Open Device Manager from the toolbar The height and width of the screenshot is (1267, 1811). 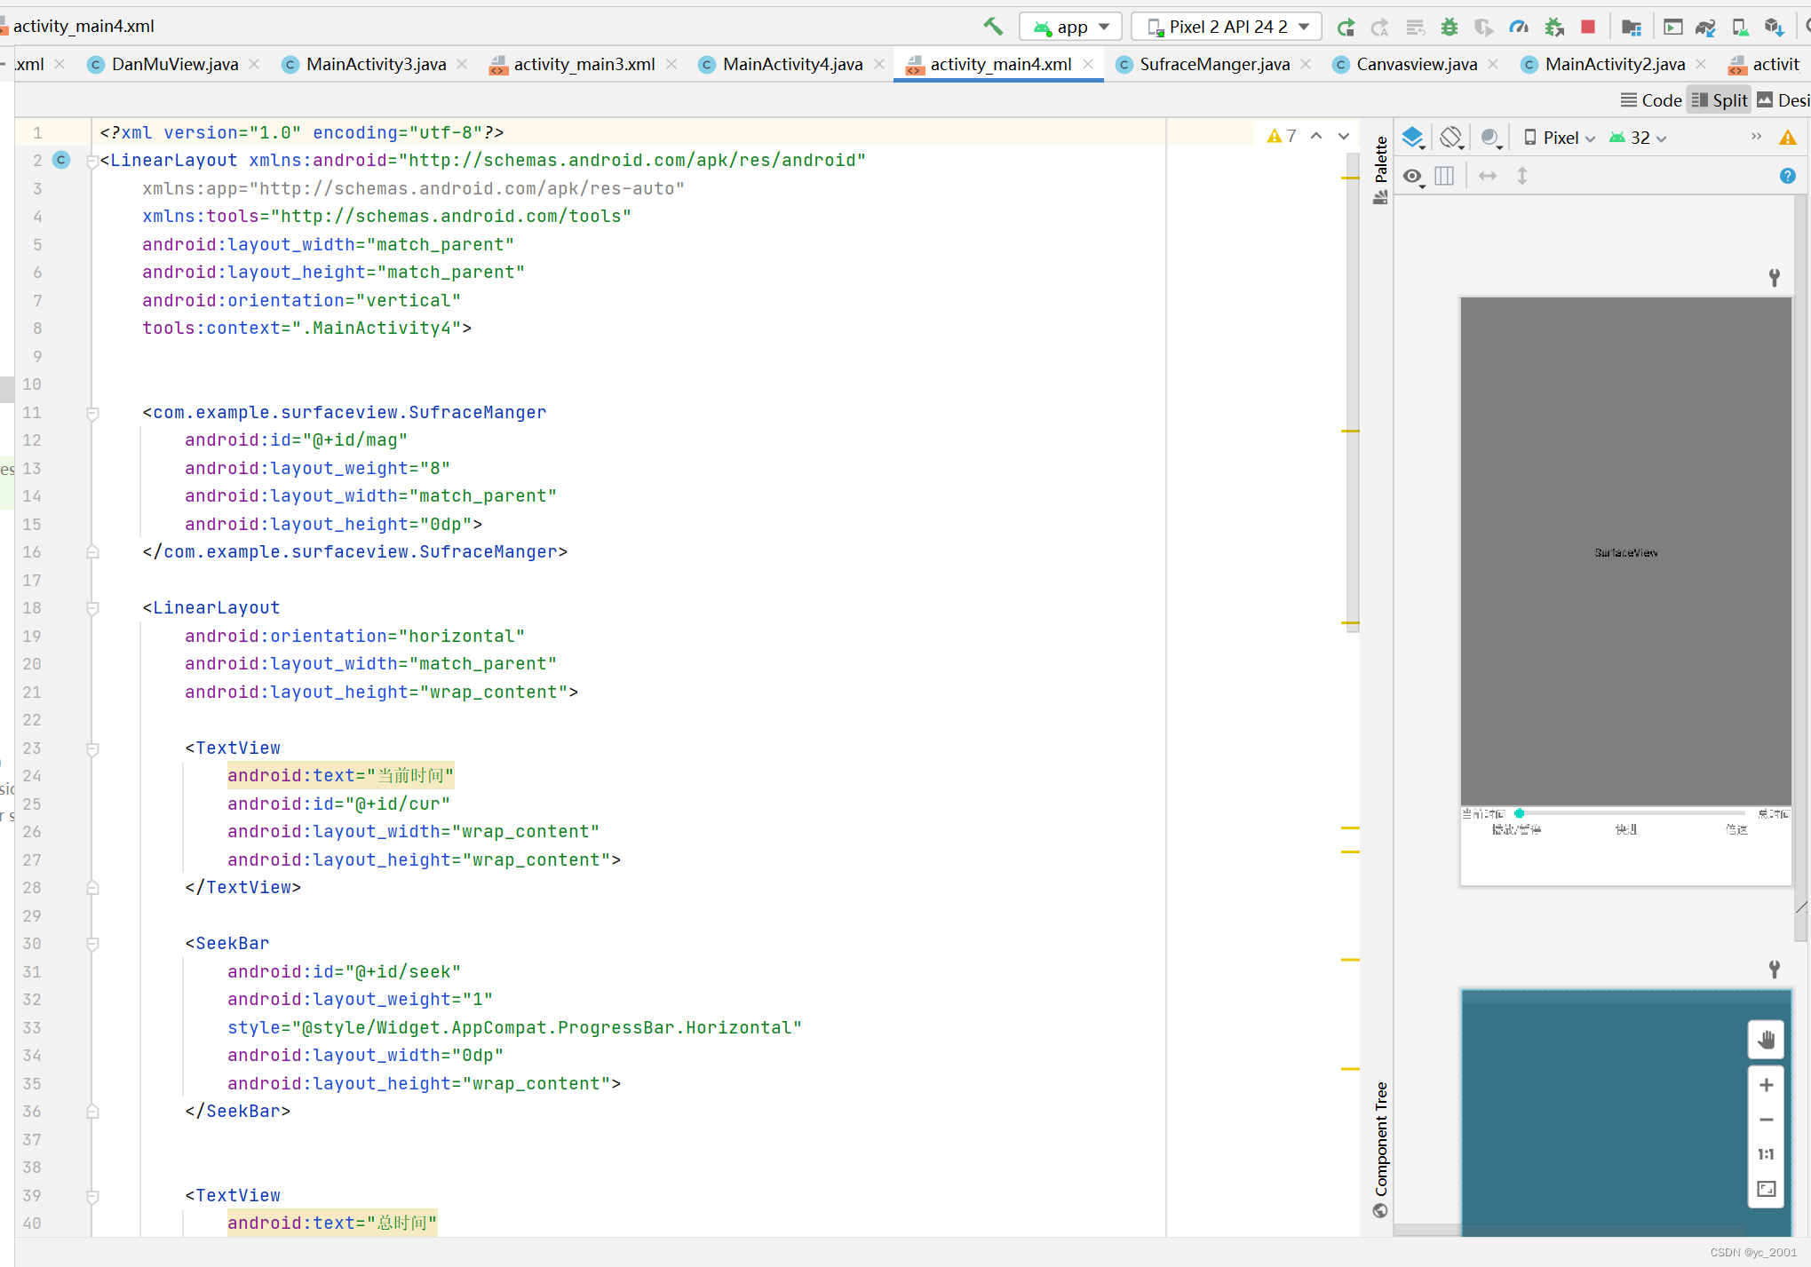point(1740,27)
